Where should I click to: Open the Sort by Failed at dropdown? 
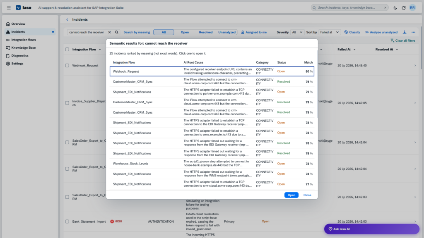pyautogui.click(x=329, y=32)
